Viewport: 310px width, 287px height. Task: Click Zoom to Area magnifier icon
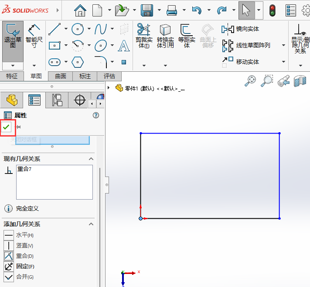pos(267,81)
